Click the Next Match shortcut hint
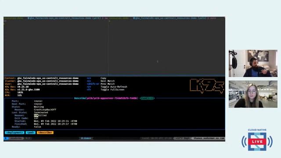 [x=108, y=81]
